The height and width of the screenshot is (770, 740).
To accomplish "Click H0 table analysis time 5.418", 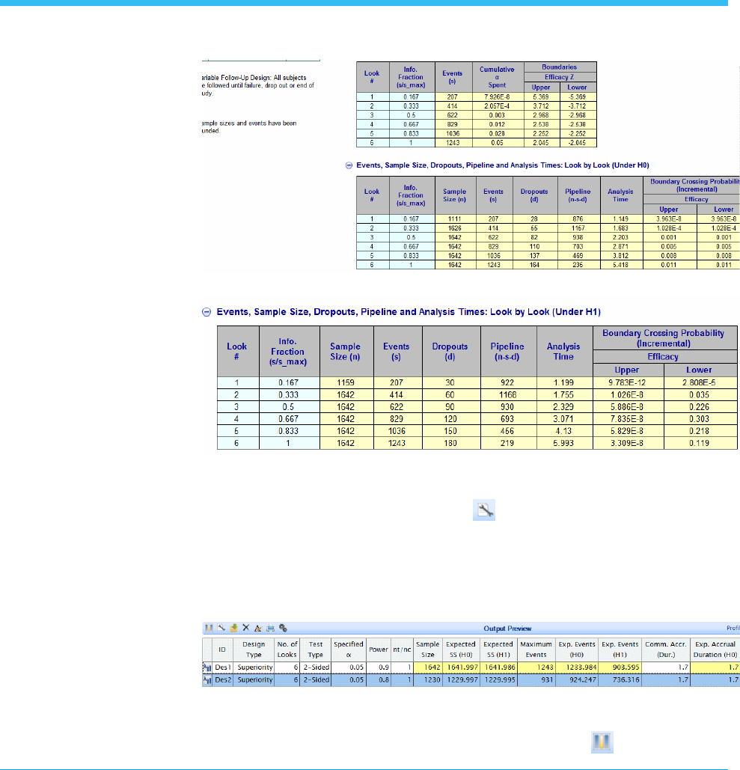I will (x=621, y=265).
